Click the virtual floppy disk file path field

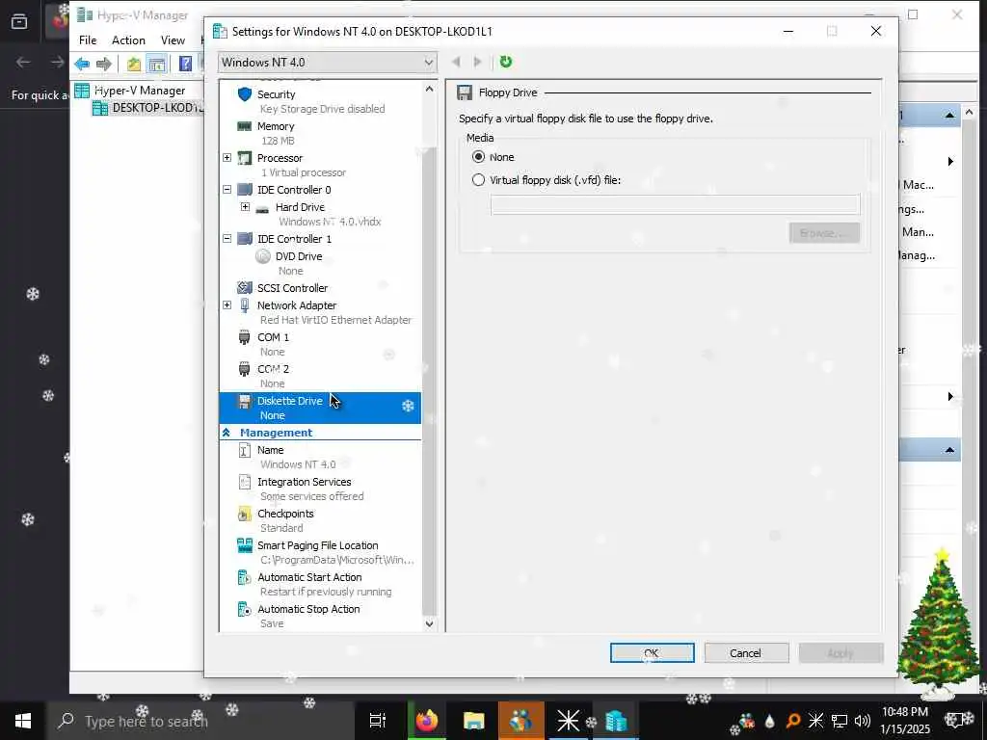(x=676, y=204)
